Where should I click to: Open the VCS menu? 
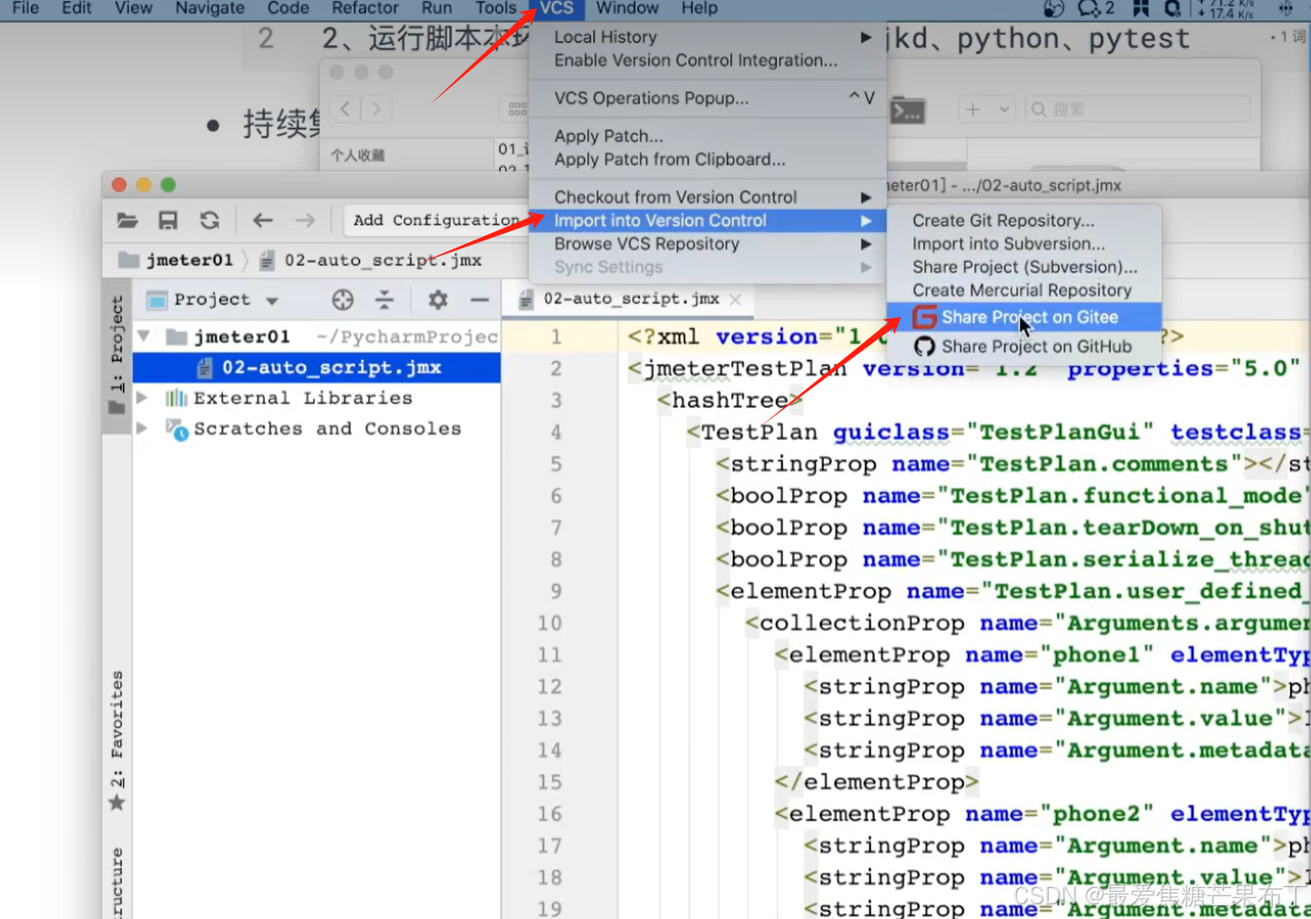[556, 8]
